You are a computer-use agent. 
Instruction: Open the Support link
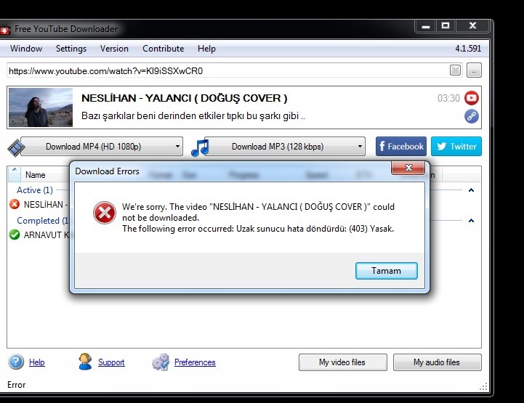click(x=111, y=362)
